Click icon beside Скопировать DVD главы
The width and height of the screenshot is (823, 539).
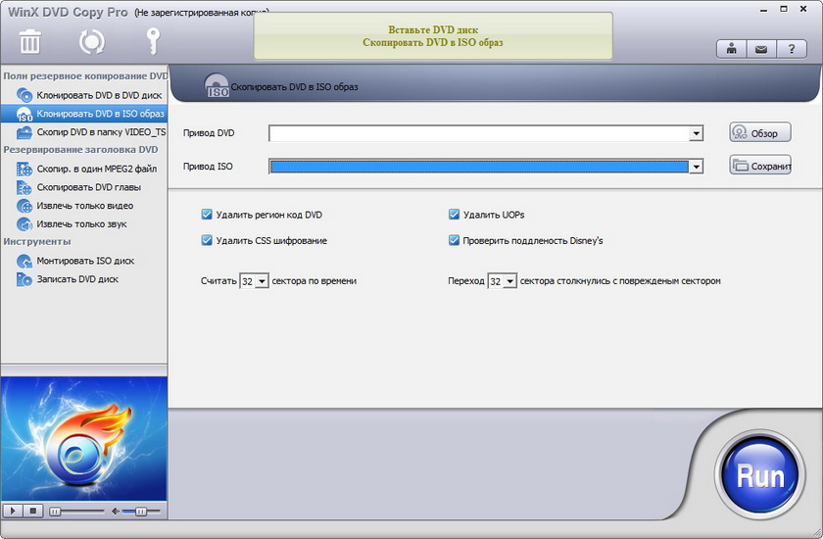point(24,187)
